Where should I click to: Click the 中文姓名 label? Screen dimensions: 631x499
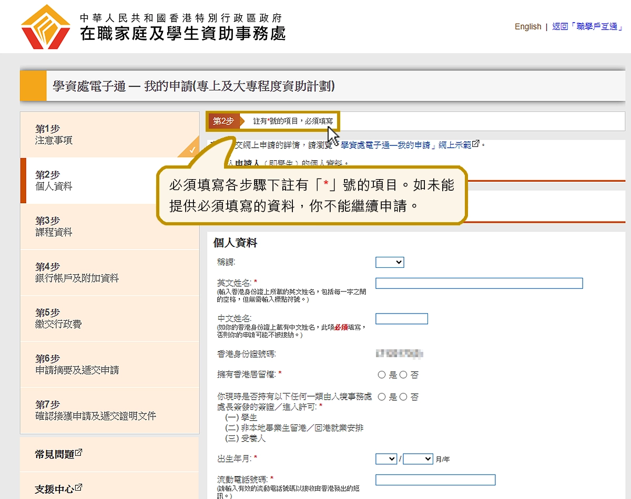click(235, 318)
